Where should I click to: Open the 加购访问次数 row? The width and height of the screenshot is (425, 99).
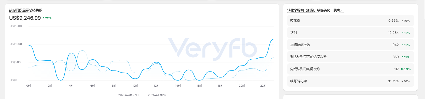point(350,45)
